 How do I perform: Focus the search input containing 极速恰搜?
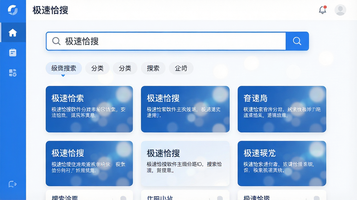point(166,41)
